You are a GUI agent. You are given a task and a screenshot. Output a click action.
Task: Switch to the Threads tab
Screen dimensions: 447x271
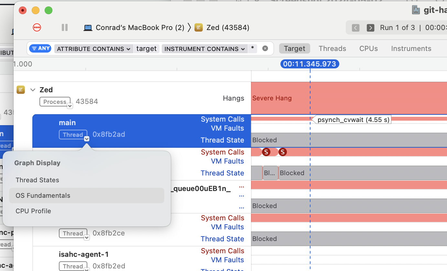point(332,48)
